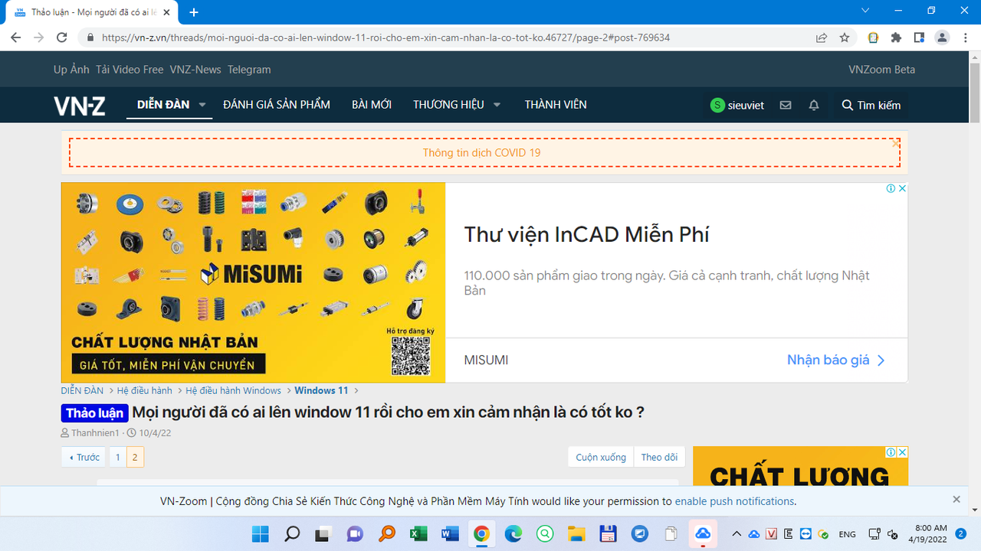Viewport: 981px width, 551px height.
Task: Open ĐÁNH GIÁ SẢN PHẨM menu item
Action: click(277, 105)
